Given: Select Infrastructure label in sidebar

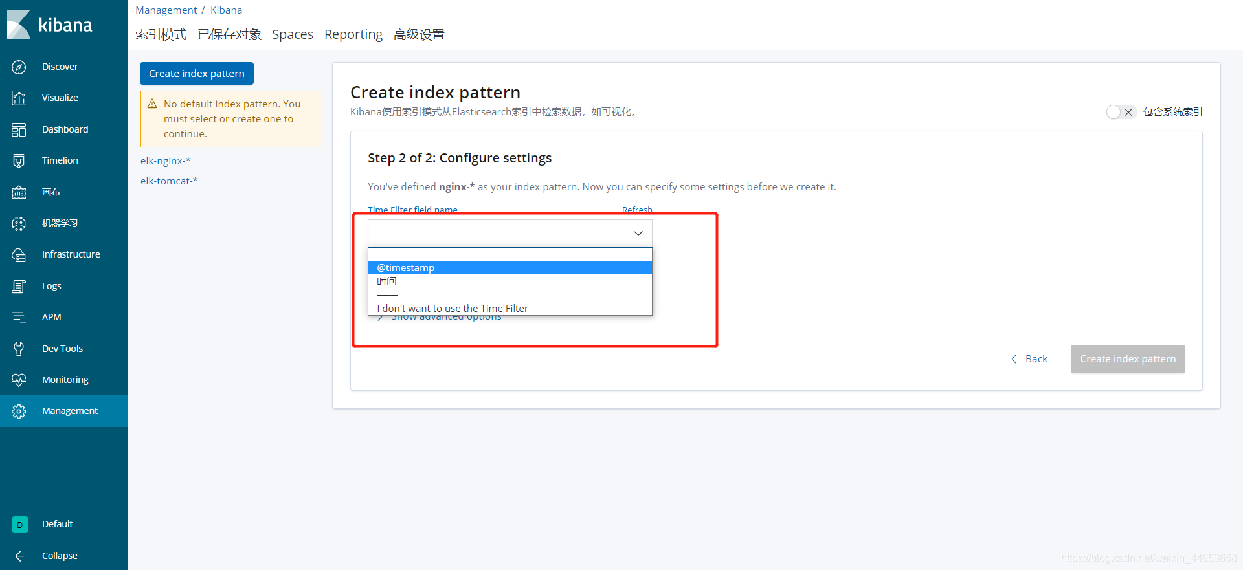Looking at the screenshot, I should pos(71,254).
